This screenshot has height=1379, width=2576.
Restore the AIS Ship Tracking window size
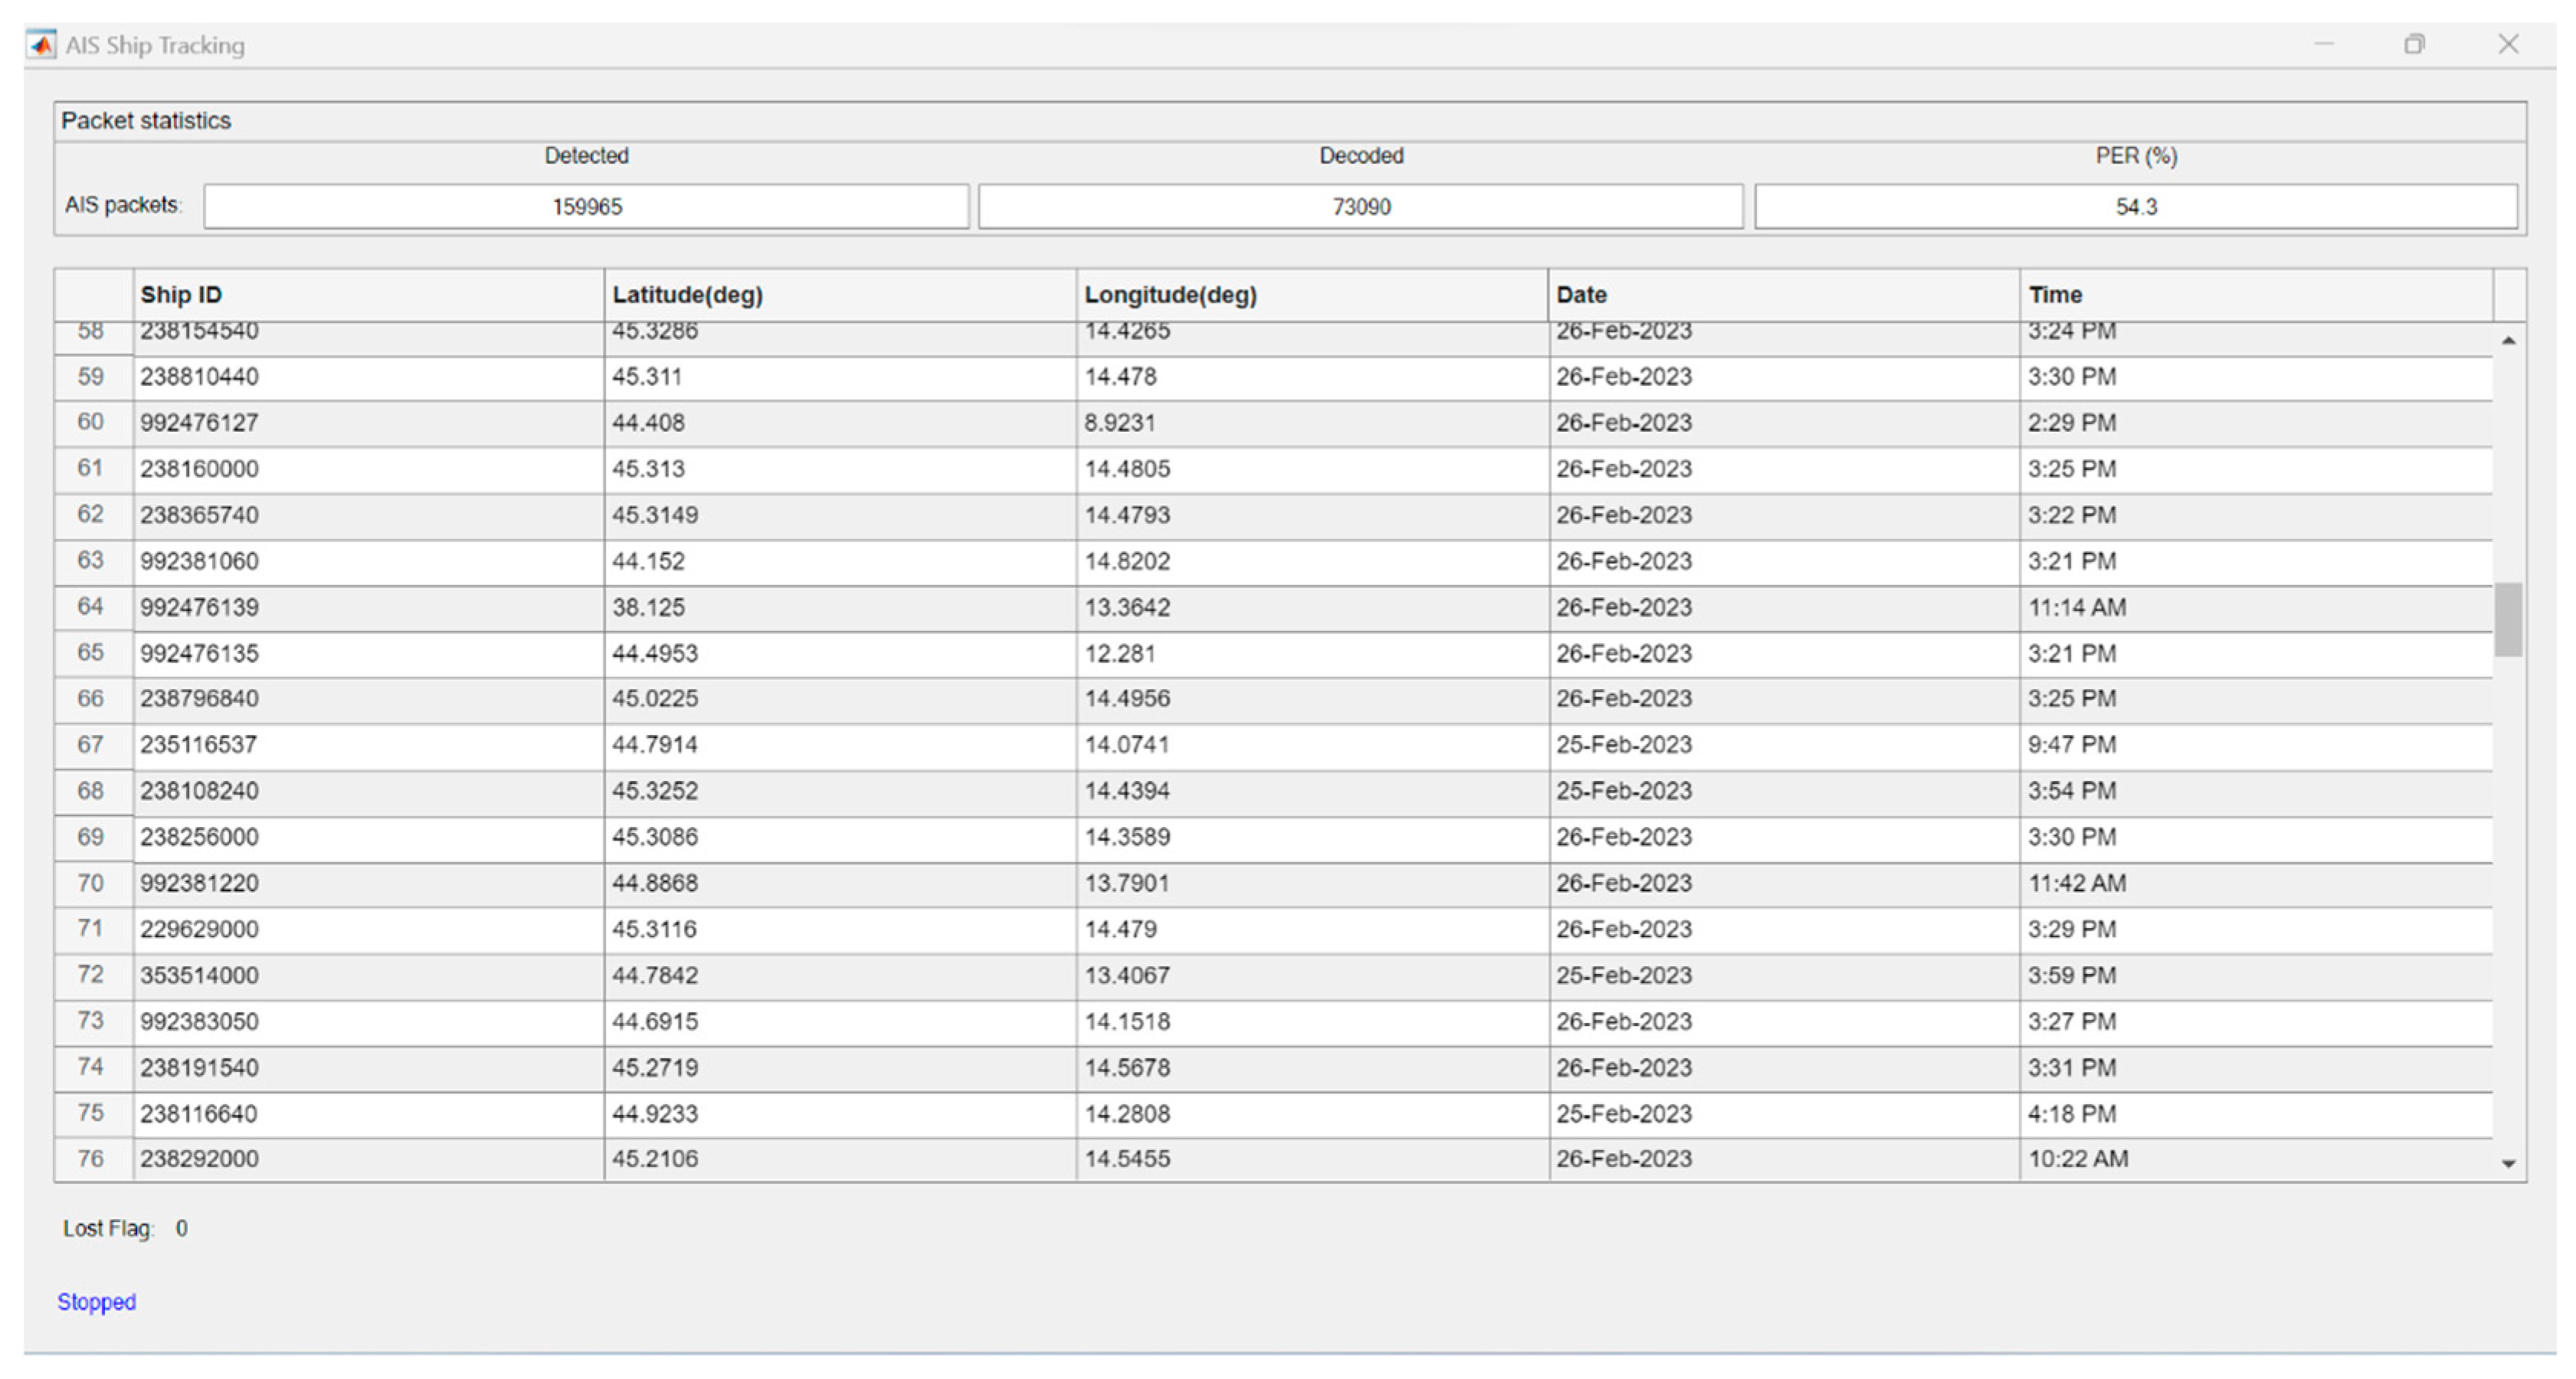tap(2414, 44)
